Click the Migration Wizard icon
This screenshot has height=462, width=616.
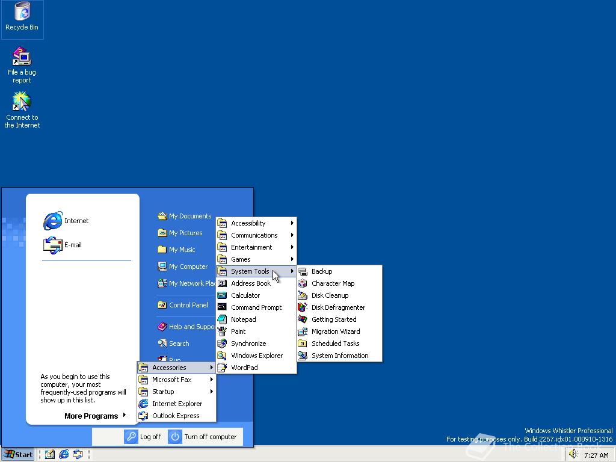tap(303, 331)
